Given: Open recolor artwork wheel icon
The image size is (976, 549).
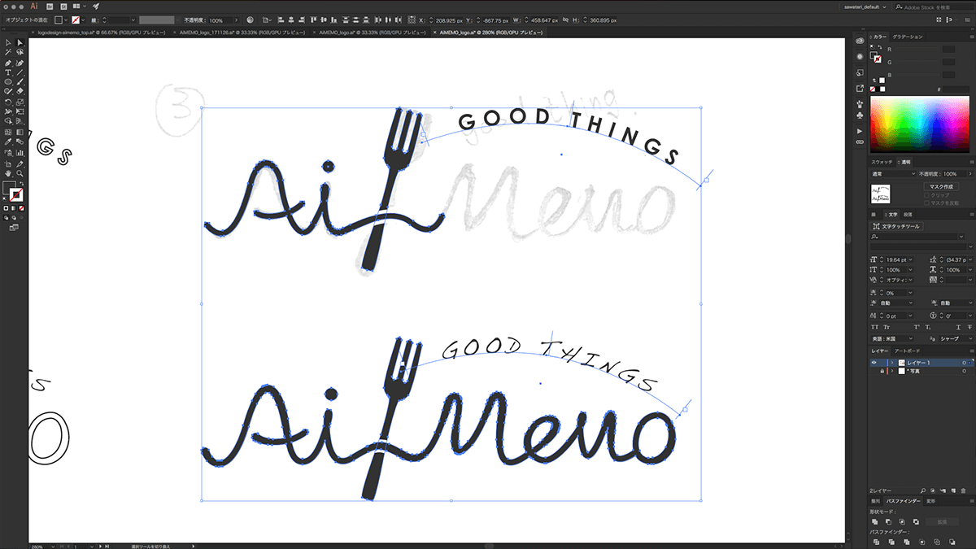Looking at the screenshot, I should 250,19.
